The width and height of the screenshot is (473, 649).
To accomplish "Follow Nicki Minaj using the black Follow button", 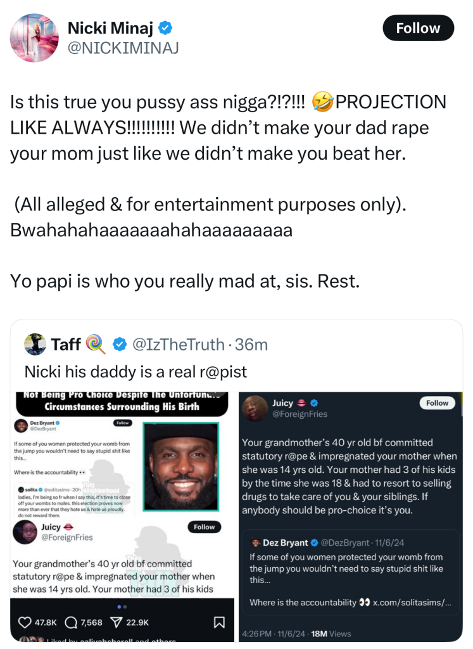I will click(x=418, y=28).
